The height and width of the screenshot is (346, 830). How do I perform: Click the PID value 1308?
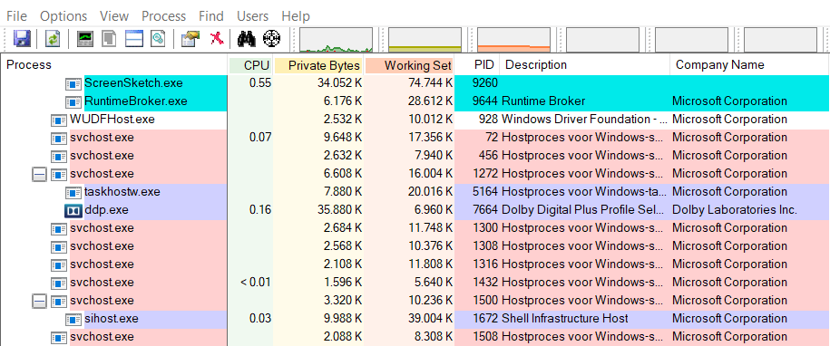[484, 246]
